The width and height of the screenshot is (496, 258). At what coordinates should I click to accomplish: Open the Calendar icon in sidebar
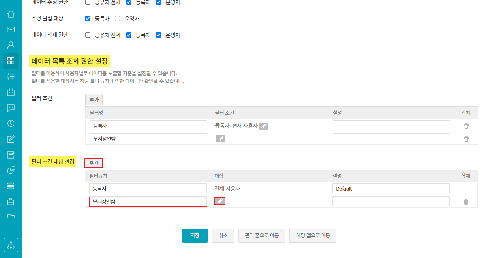coord(11,92)
